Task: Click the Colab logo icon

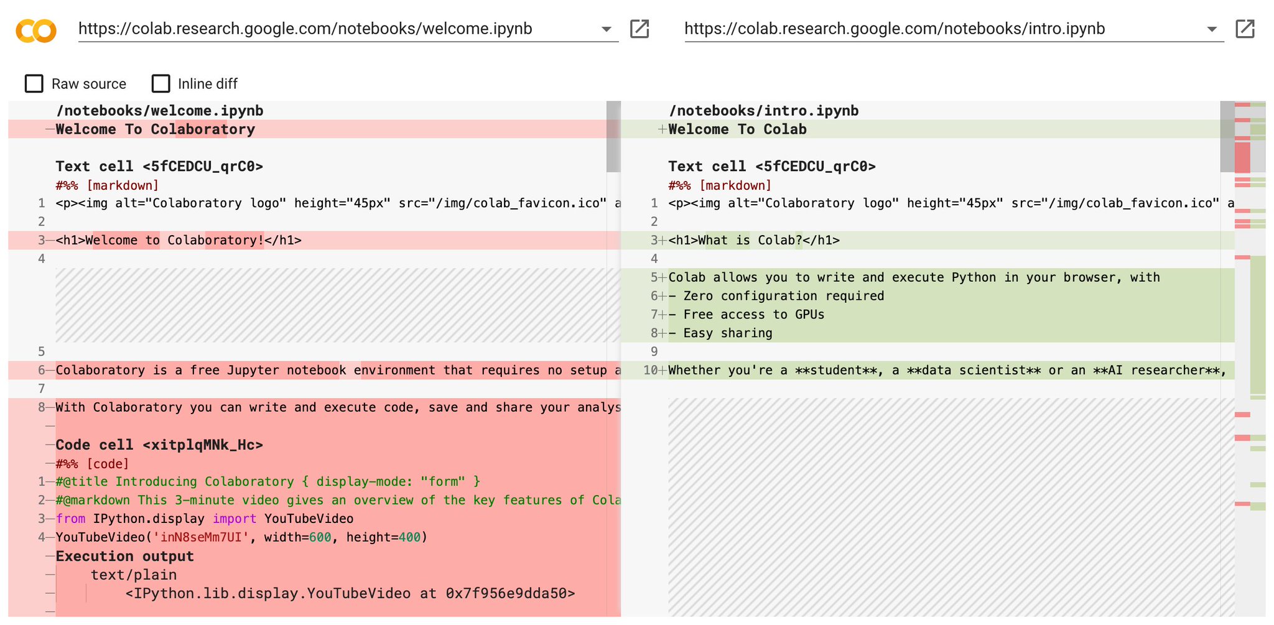Action: click(x=36, y=30)
